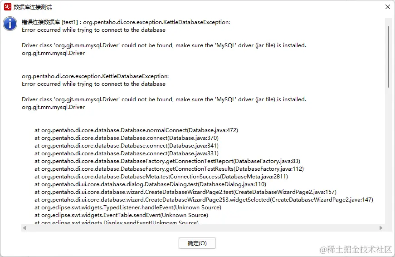
Task: Click the CreateDatabaseWizardPage2.test line
Action: tap(185, 192)
